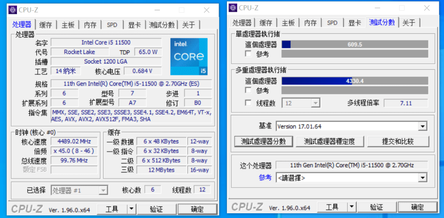This screenshot has width=444, height=218.
Task: Click the Intel Core i5 logo badge
Action: [189, 56]
